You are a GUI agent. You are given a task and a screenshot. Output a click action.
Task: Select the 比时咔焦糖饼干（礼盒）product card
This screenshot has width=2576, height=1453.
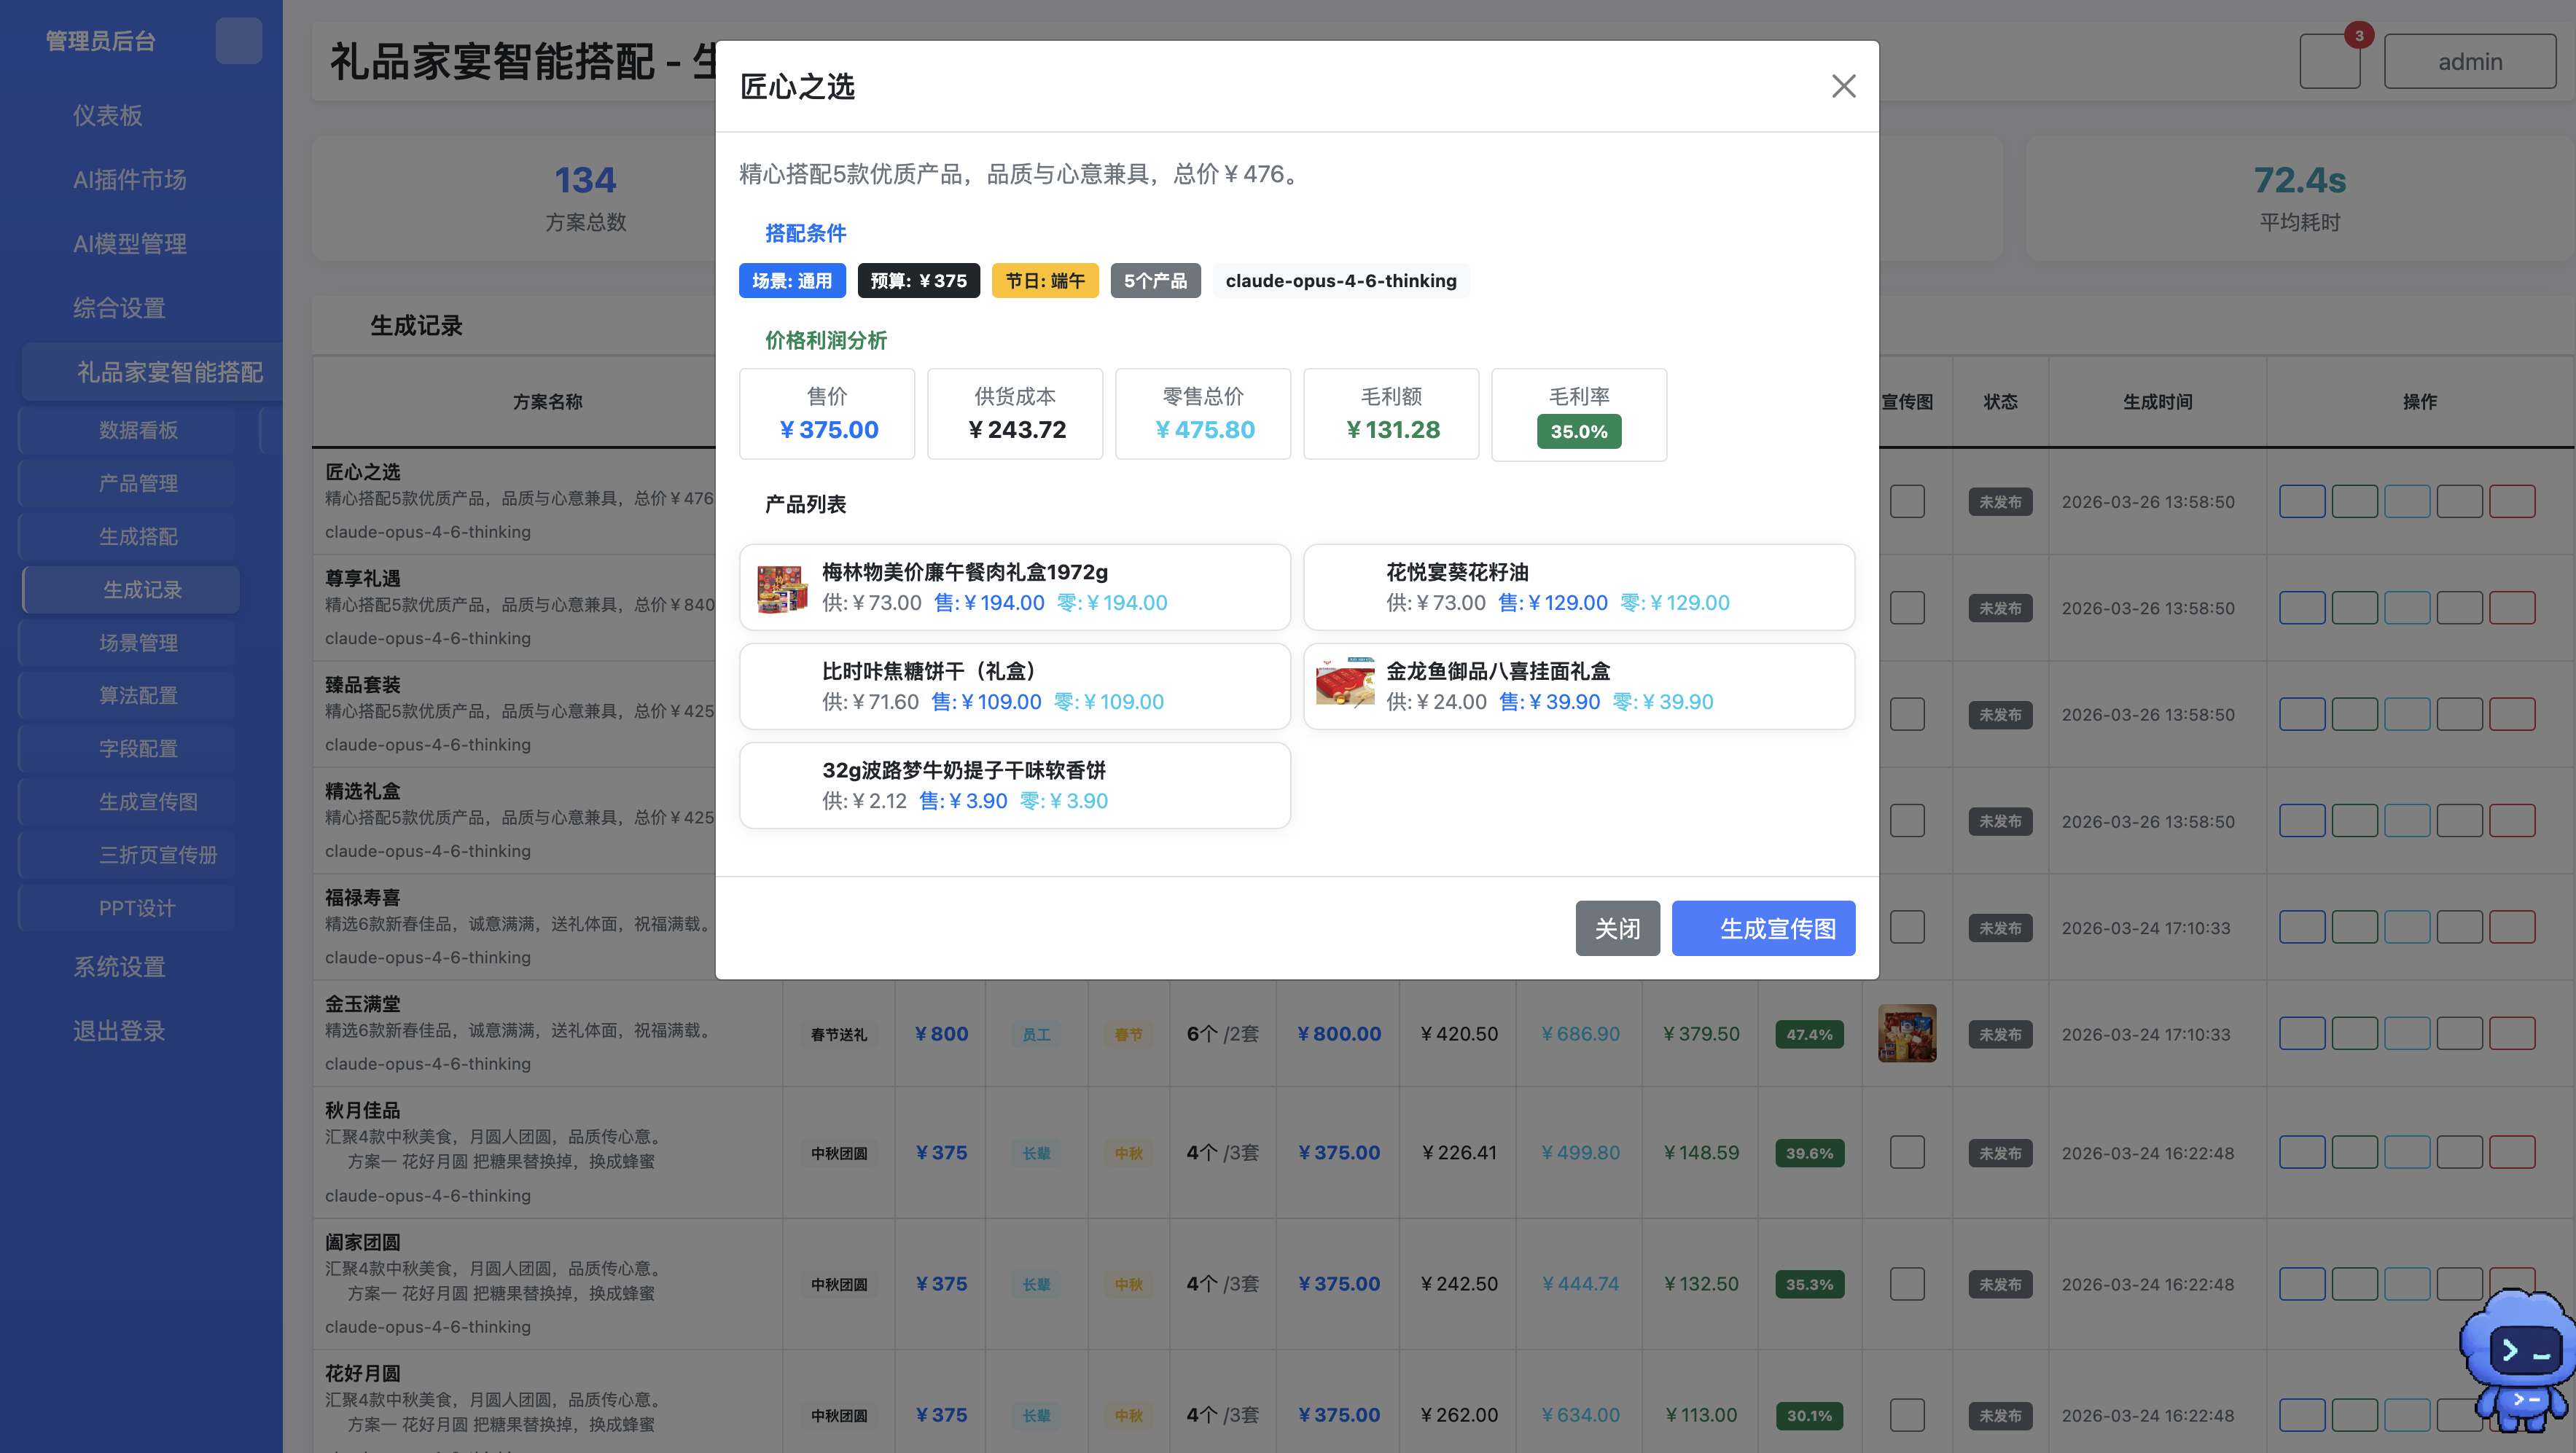tap(1015, 686)
